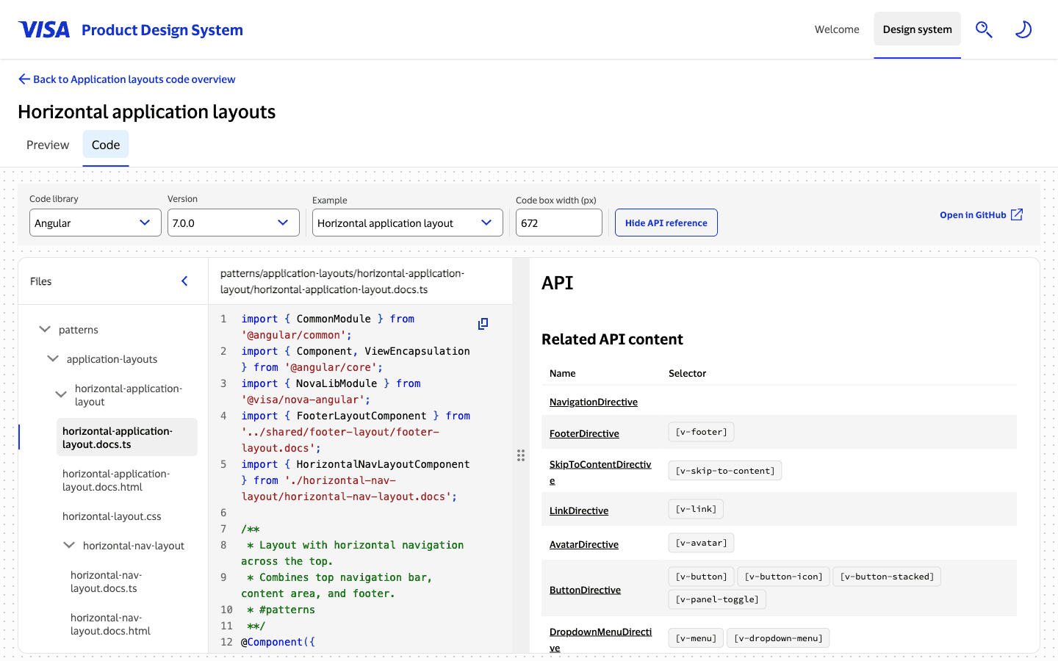The image size is (1058, 661).
Task: Open DropdownMenuDirective API link
Action: [x=600, y=640]
